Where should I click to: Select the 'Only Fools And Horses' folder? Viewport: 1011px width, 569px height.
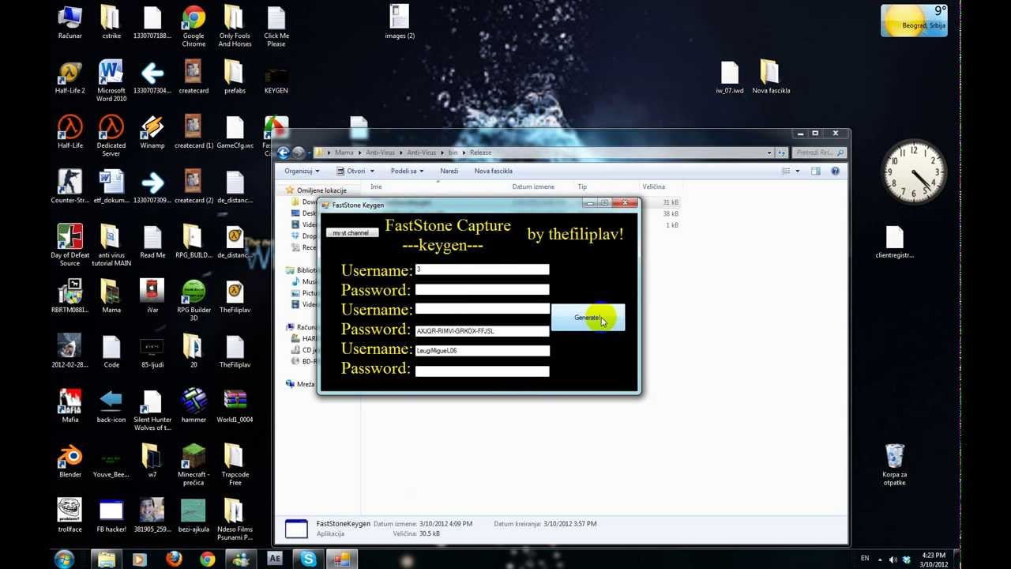click(235, 26)
